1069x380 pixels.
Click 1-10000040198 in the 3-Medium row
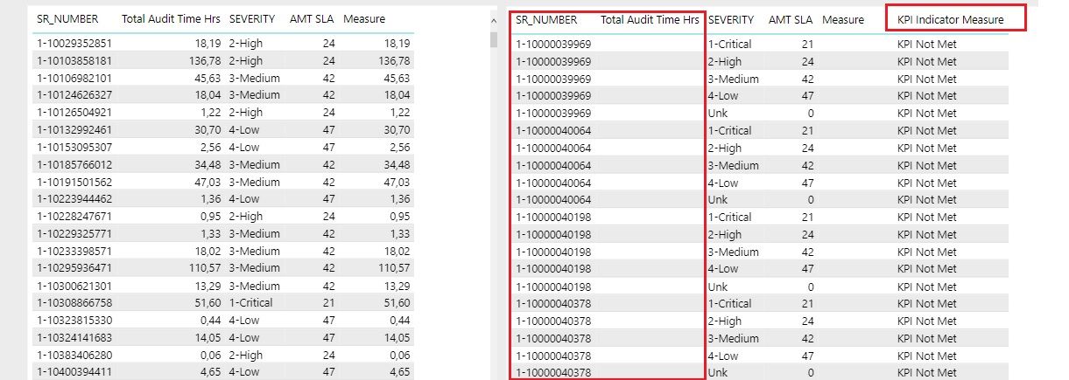coord(553,252)
